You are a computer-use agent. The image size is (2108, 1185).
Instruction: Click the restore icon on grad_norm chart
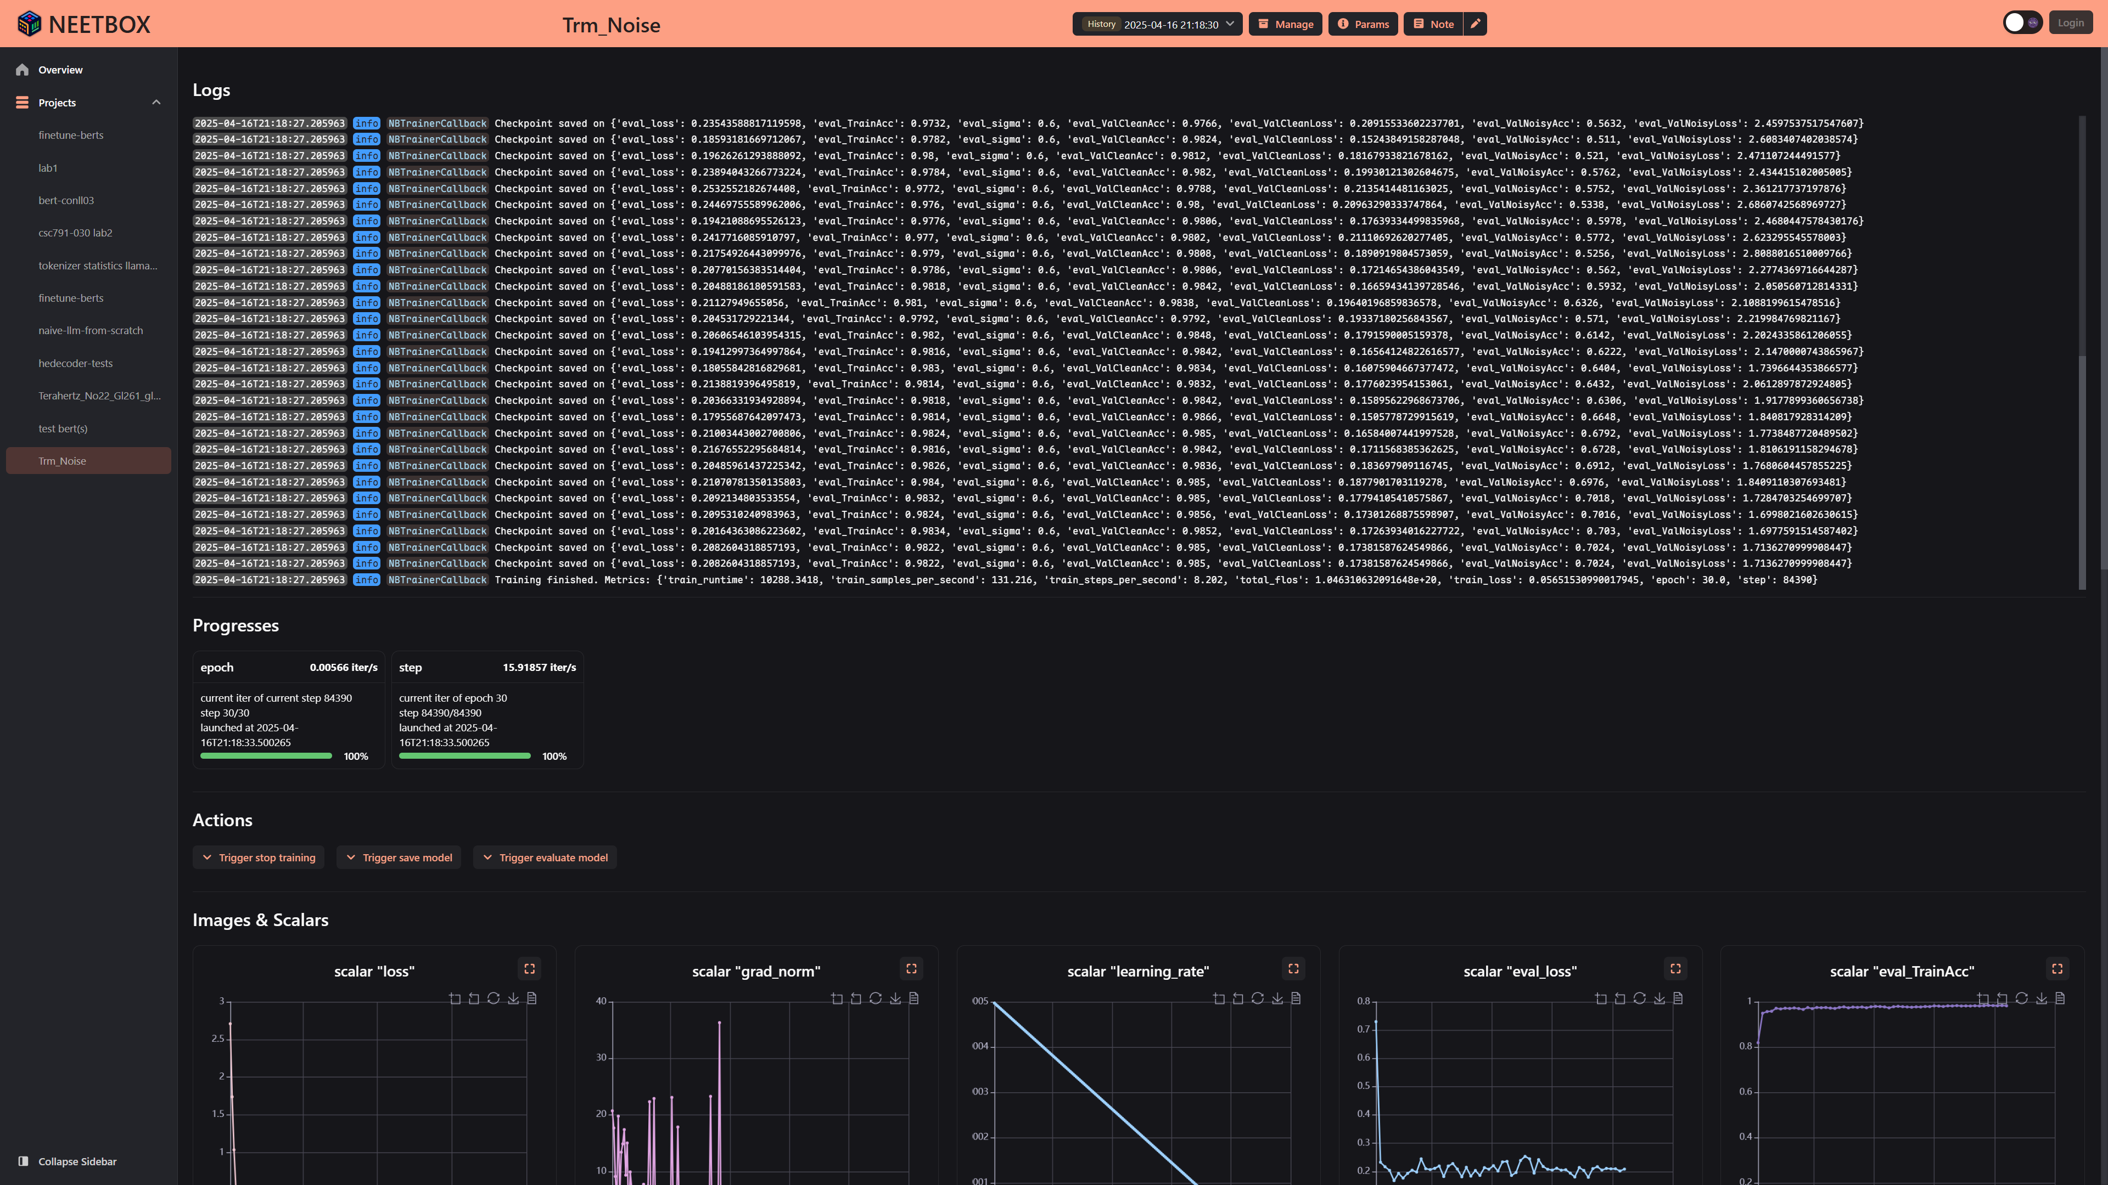(x=876, y=998)
